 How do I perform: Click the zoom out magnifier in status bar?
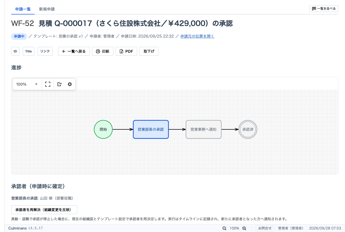point(224,228)
